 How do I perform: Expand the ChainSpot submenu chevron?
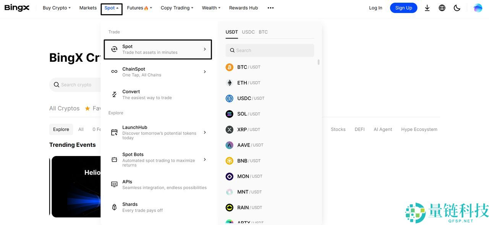[205, 72]
